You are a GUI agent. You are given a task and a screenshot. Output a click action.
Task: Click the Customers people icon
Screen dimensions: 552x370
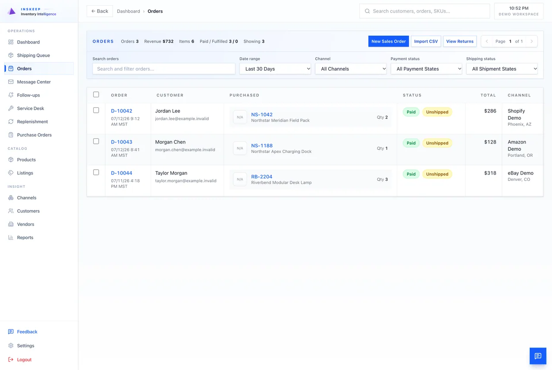[x=11, y=211]
